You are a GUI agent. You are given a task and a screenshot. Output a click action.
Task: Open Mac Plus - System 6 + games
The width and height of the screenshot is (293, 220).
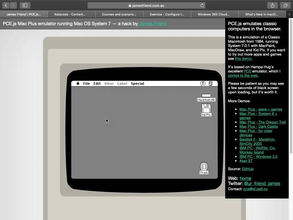[x=258, y=116]
